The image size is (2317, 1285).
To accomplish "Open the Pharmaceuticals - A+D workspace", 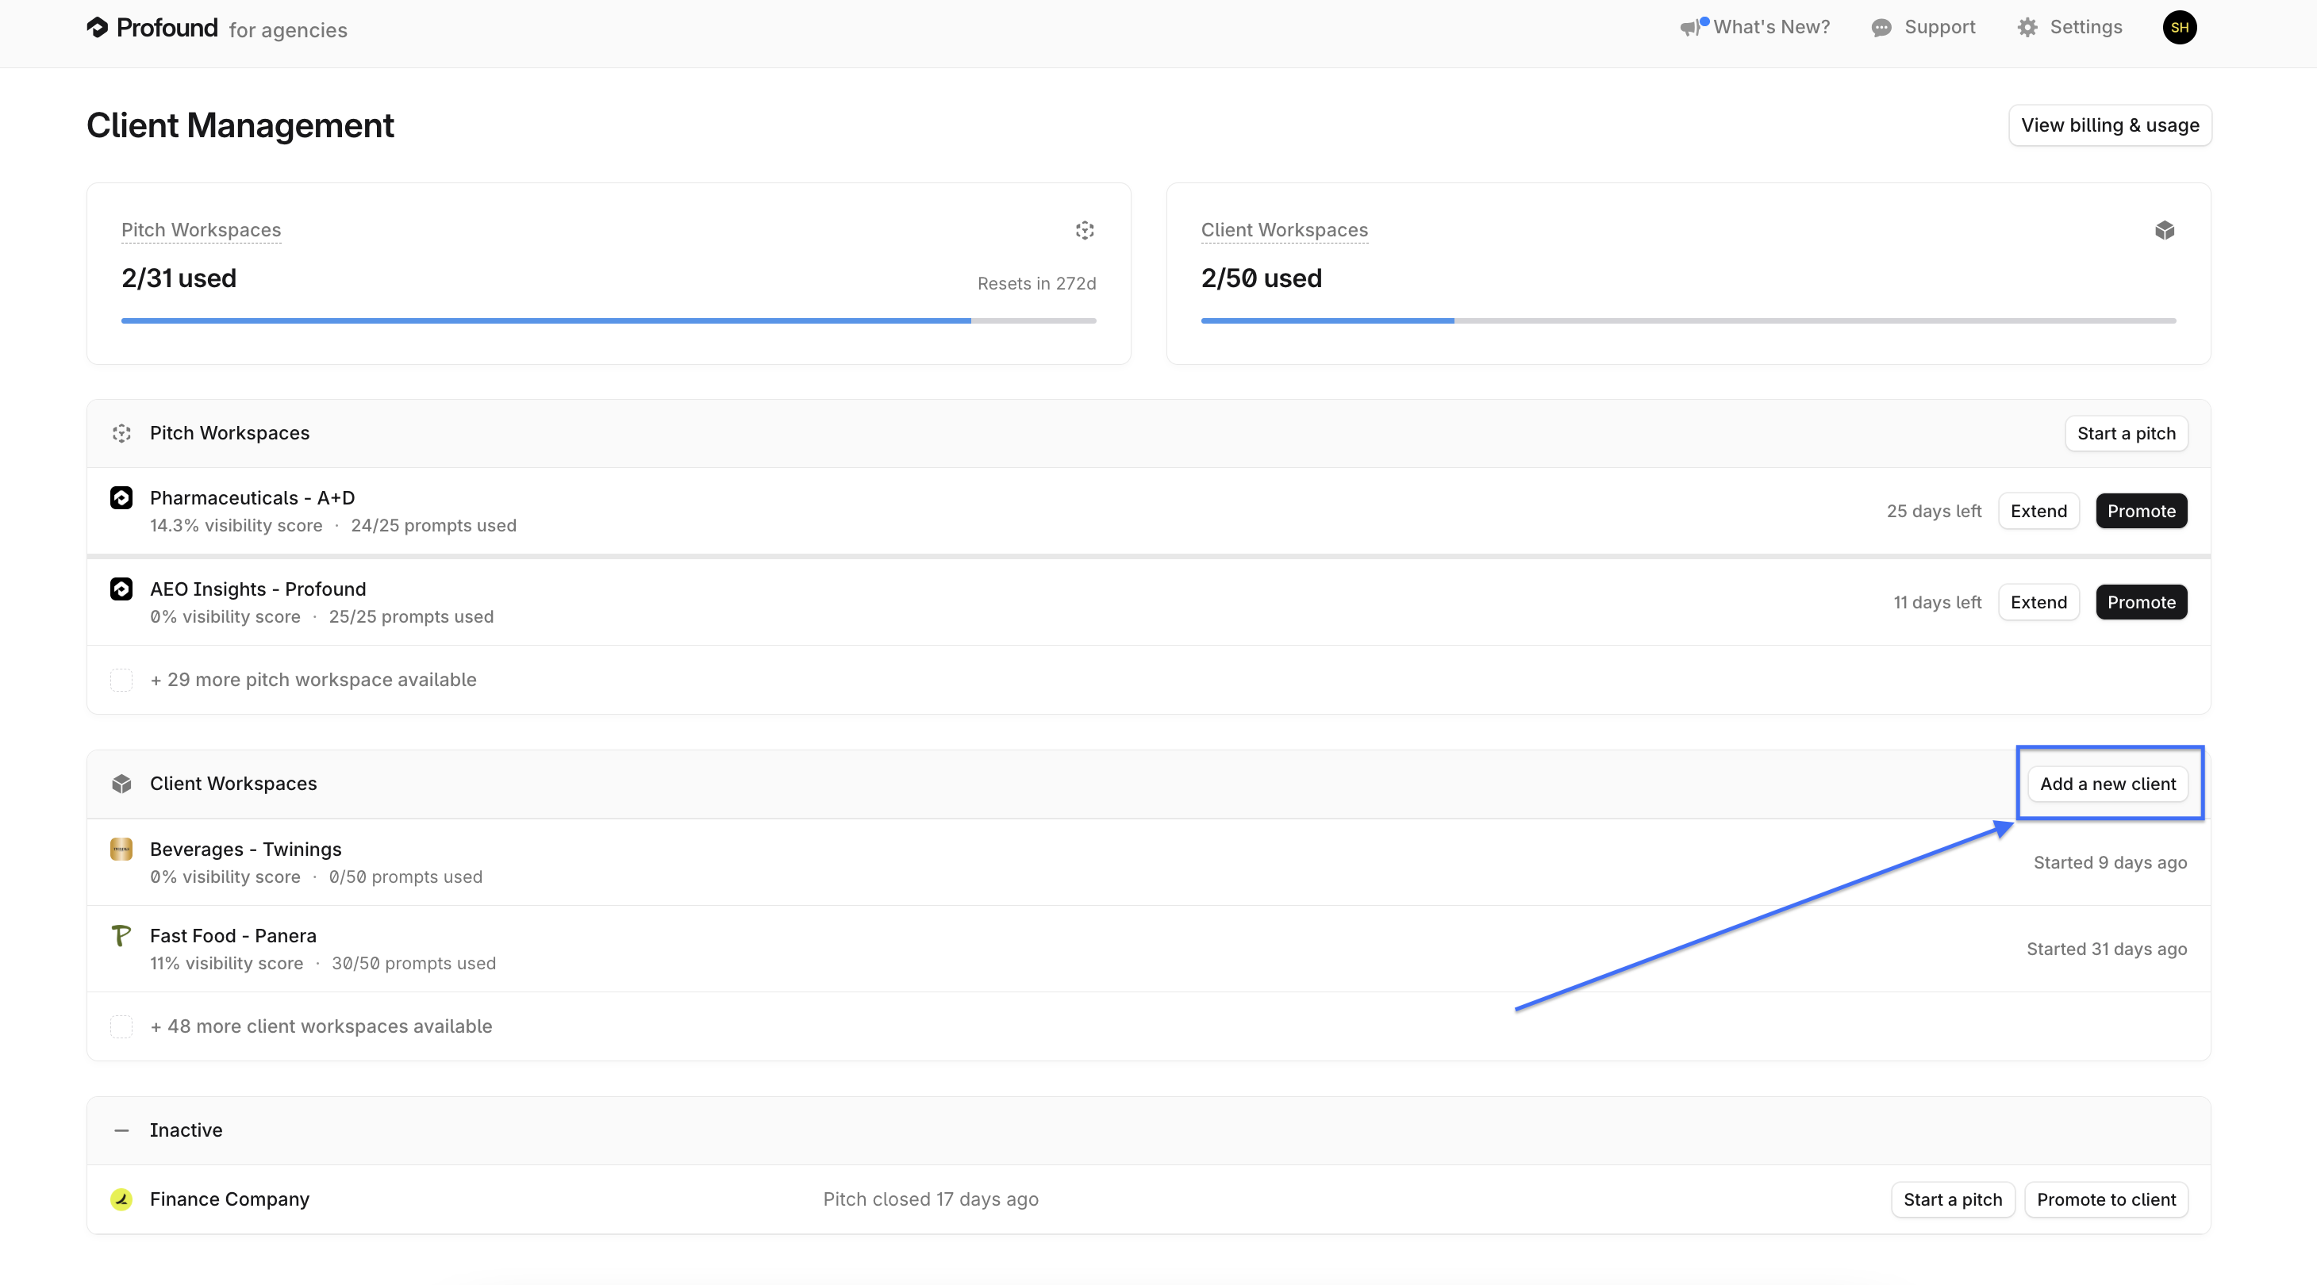I will click(1149, 511).
